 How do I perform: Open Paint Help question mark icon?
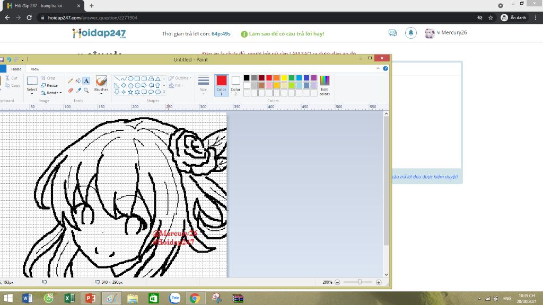(386, 68)
